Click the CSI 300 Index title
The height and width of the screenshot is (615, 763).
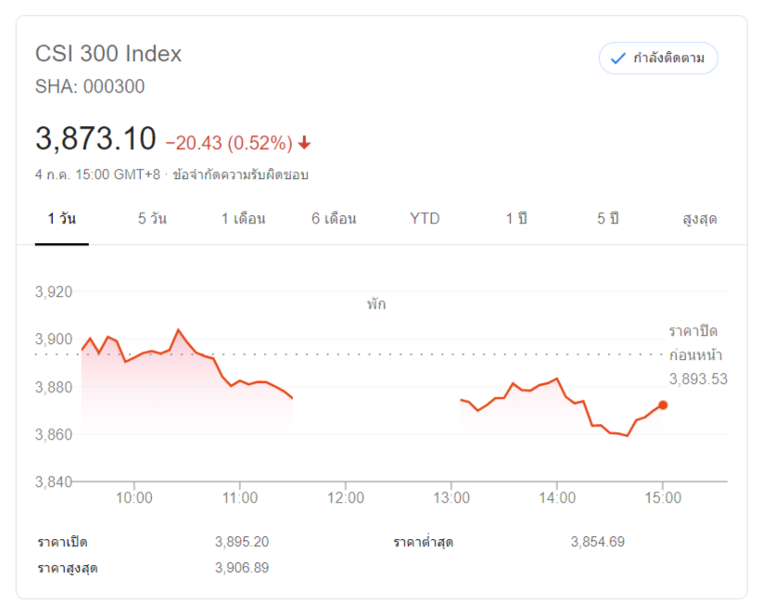[108, 54]
